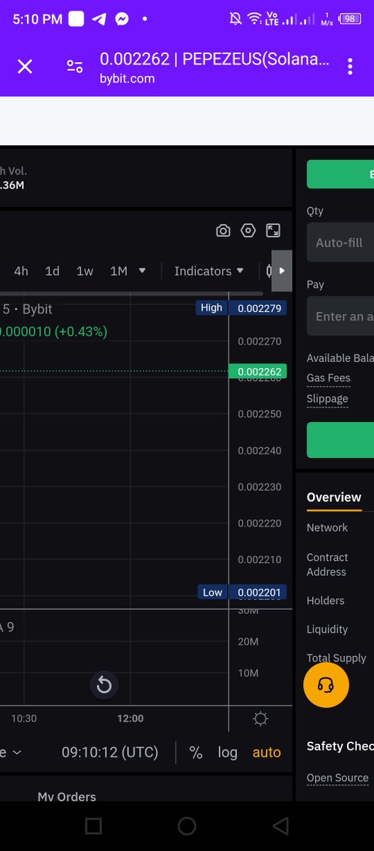The height and width of the screenshot is (851, 374).
Task: Click Slippage label
Action: 327,399
